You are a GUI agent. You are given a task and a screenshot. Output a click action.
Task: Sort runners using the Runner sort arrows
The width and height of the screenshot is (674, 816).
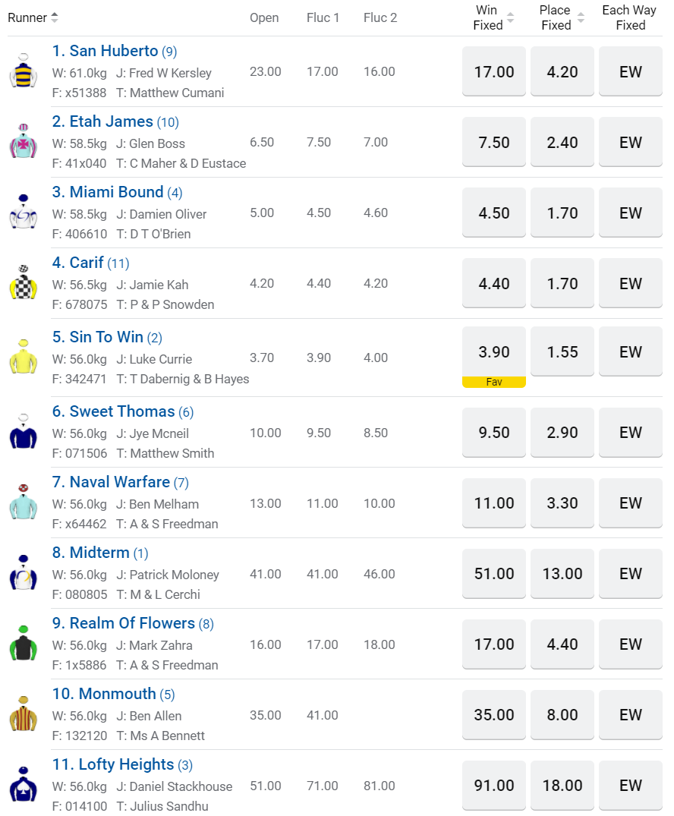click(x=55, y=17)
